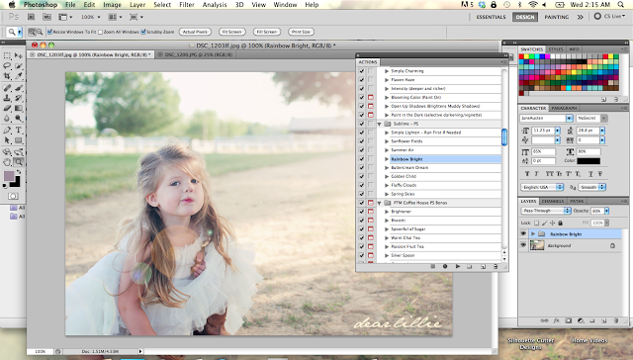Open the Filter menu
The height and width of the screenshot is (360, 633).
(187, 5)
